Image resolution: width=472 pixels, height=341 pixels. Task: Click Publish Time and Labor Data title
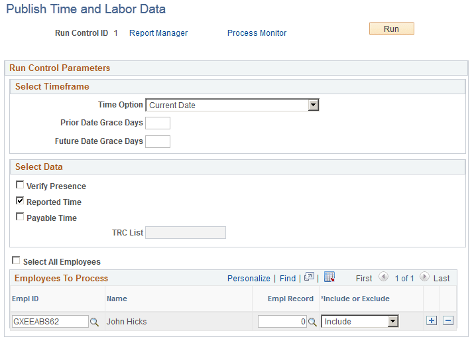coord(86,9)
